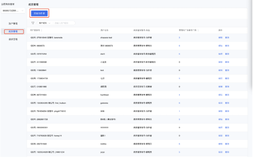This screenshot has height=158, width=253.
Task: Open ad account count for 七仔
Action: point(179,79)
